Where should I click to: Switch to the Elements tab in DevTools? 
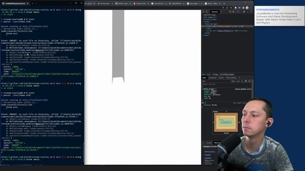point(214,12)
